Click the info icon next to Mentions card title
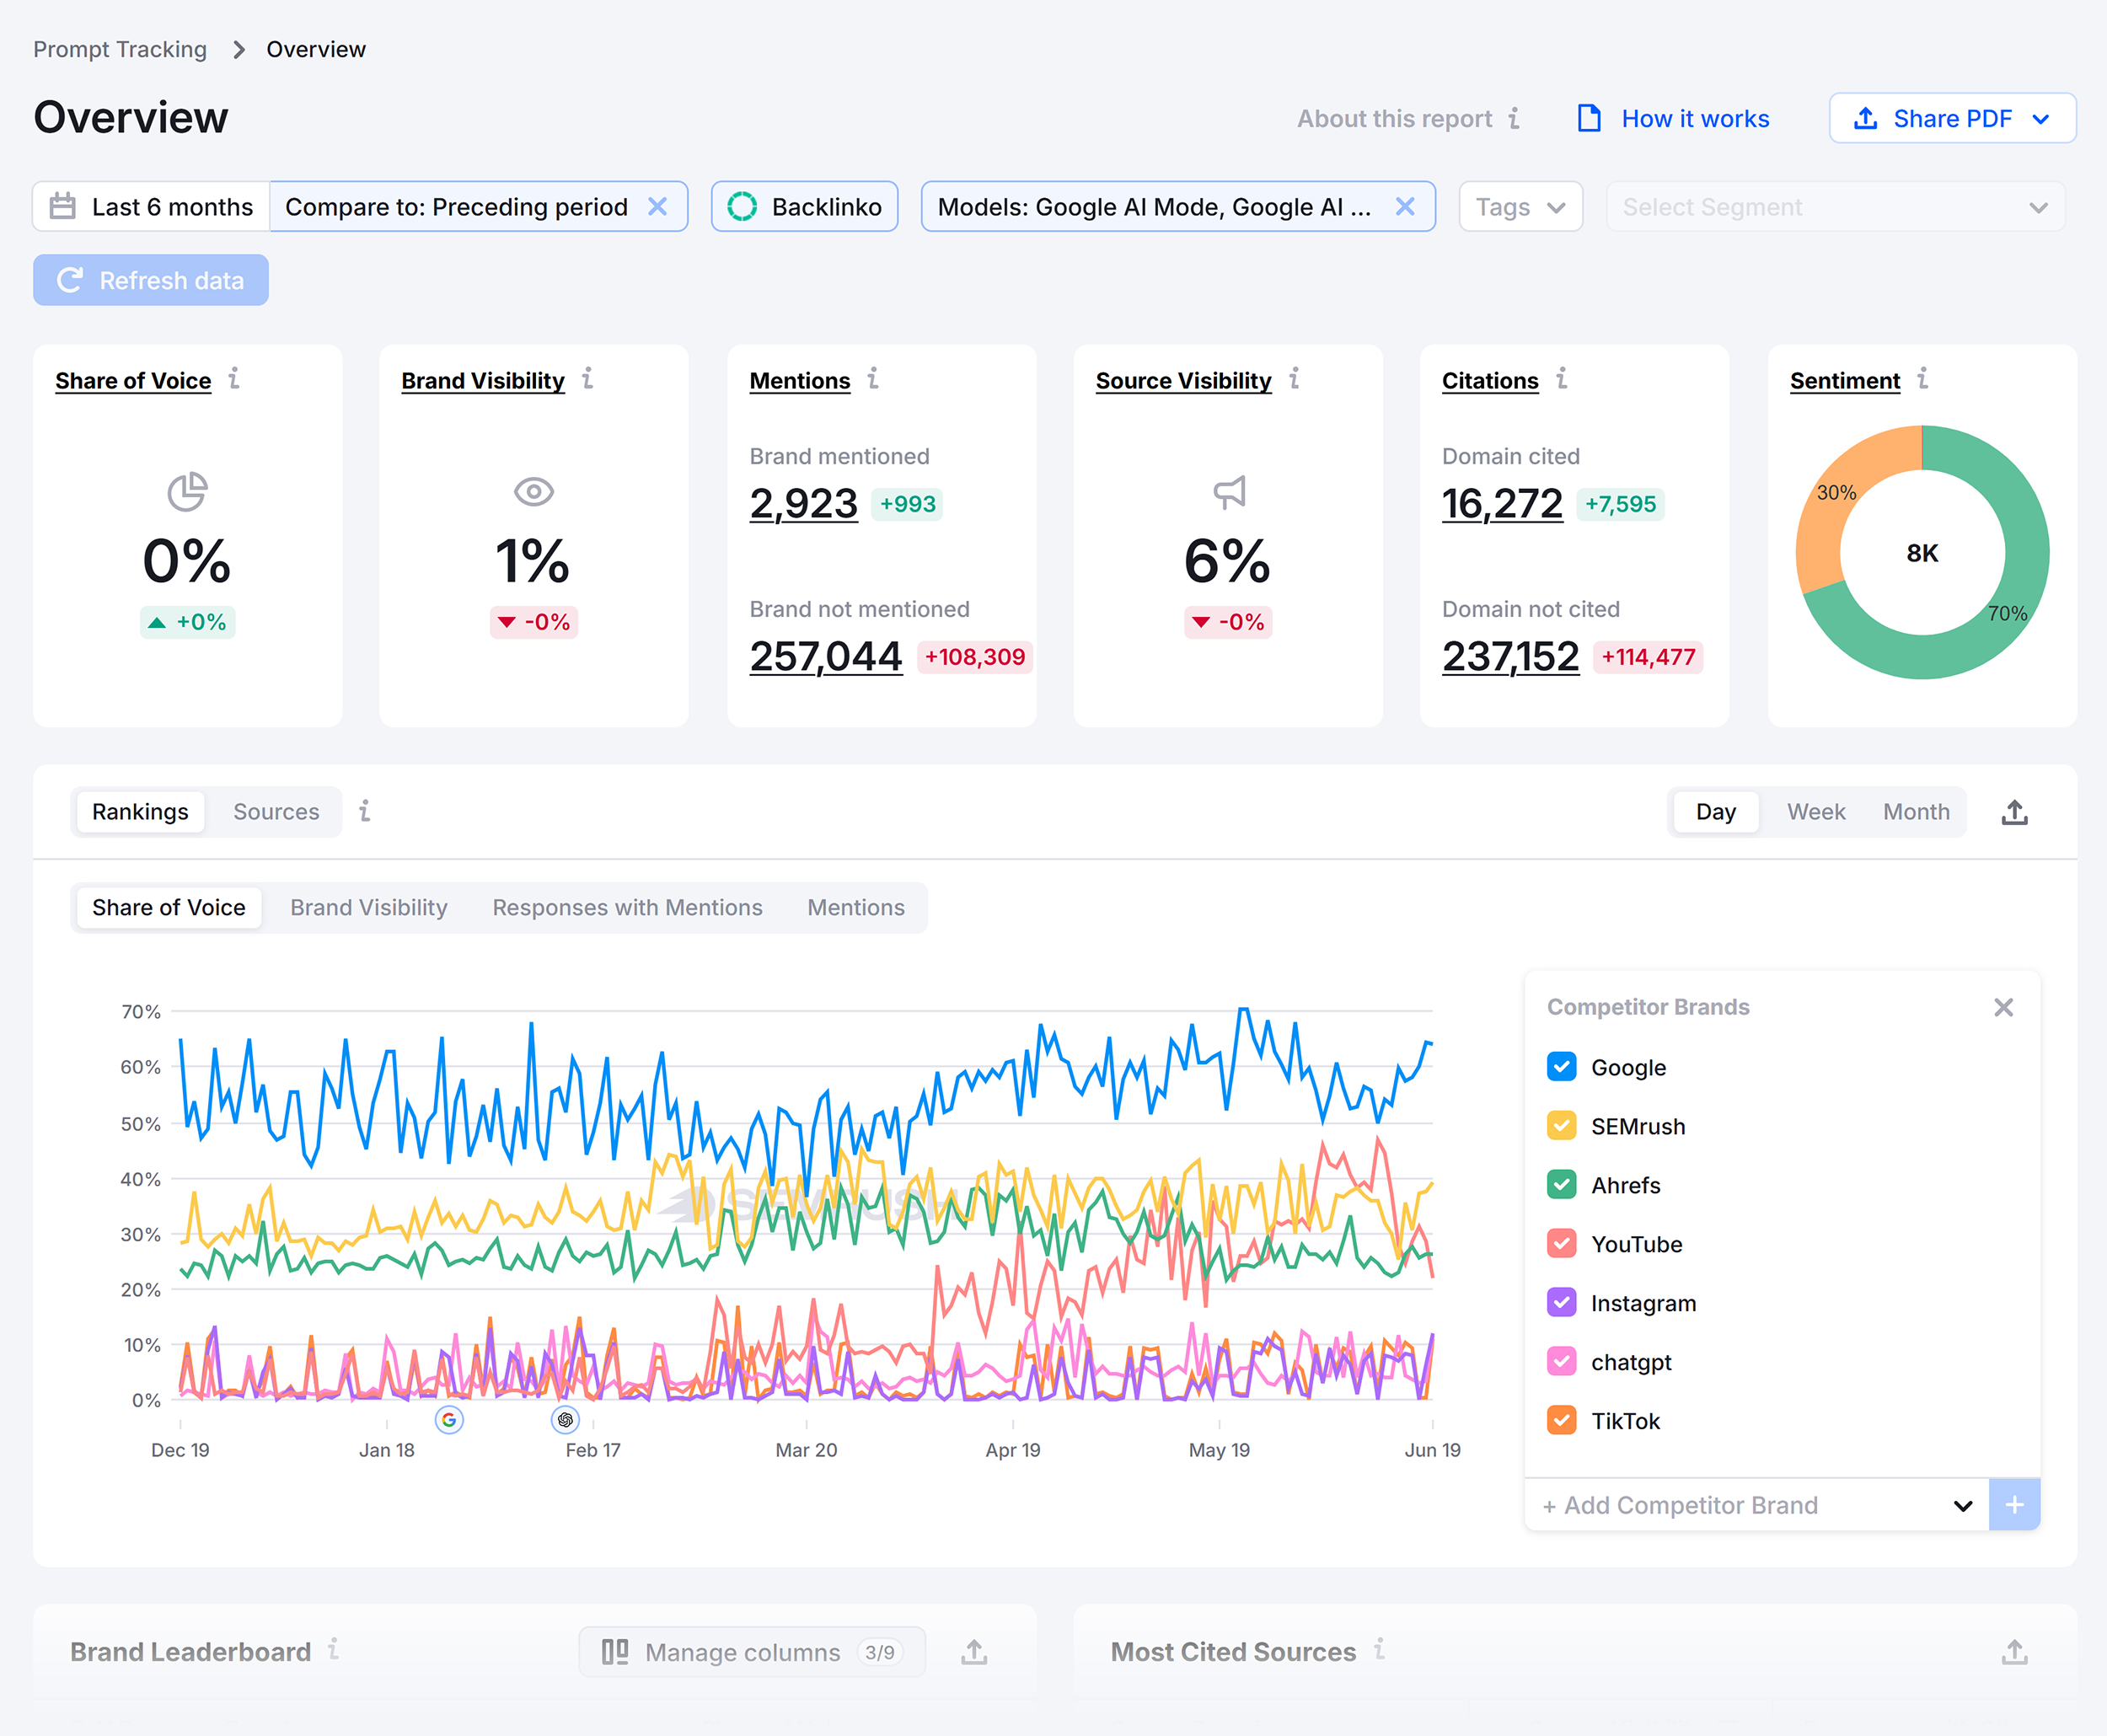Screen dimensions: 2107x1736 (x=873, y=378)
